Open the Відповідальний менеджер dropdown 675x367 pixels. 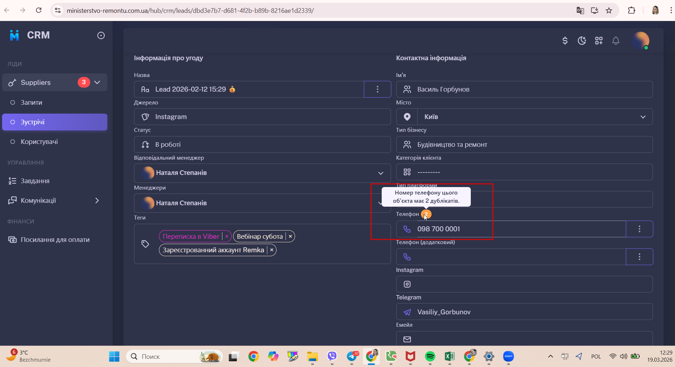pyautogui.click(x=262, y=173)
